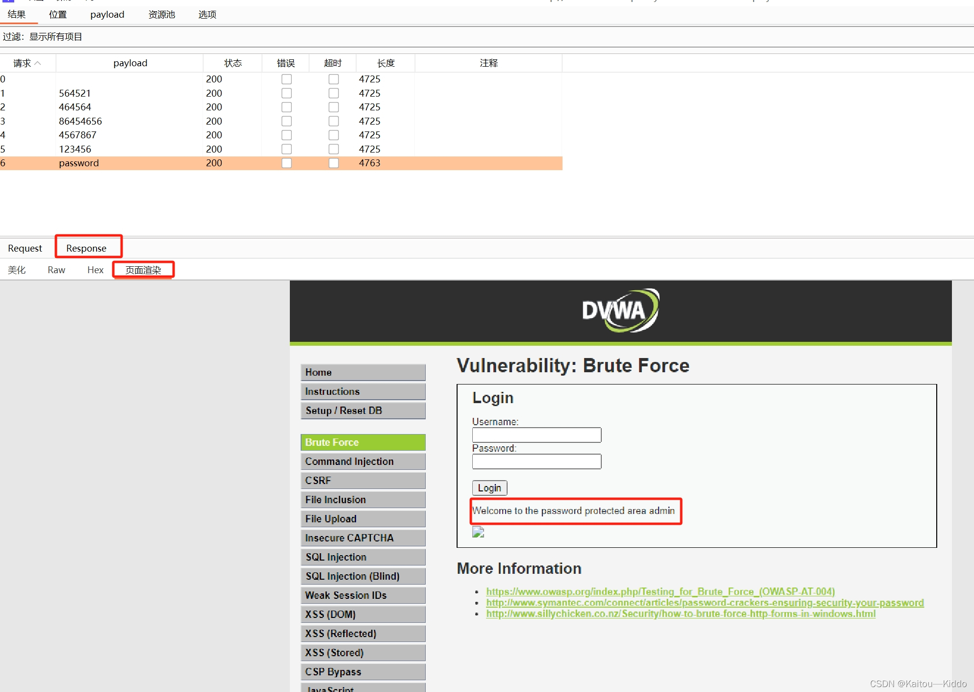Image resolution: width=974 pixels, height=692 pixels.
Task: Click the Login button
Action: point(489,488)
